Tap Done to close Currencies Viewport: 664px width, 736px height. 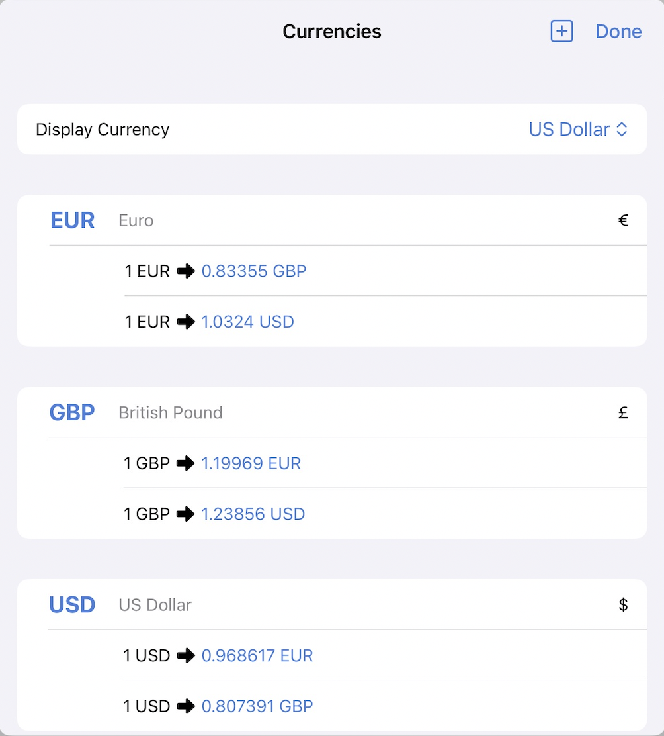click(618, 31)
